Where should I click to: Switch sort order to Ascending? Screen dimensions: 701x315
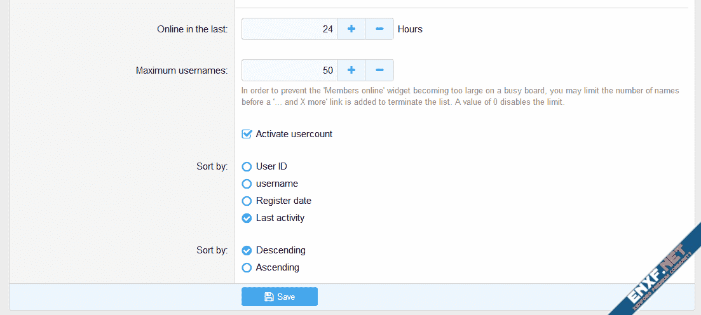click(x=247, y=267)
